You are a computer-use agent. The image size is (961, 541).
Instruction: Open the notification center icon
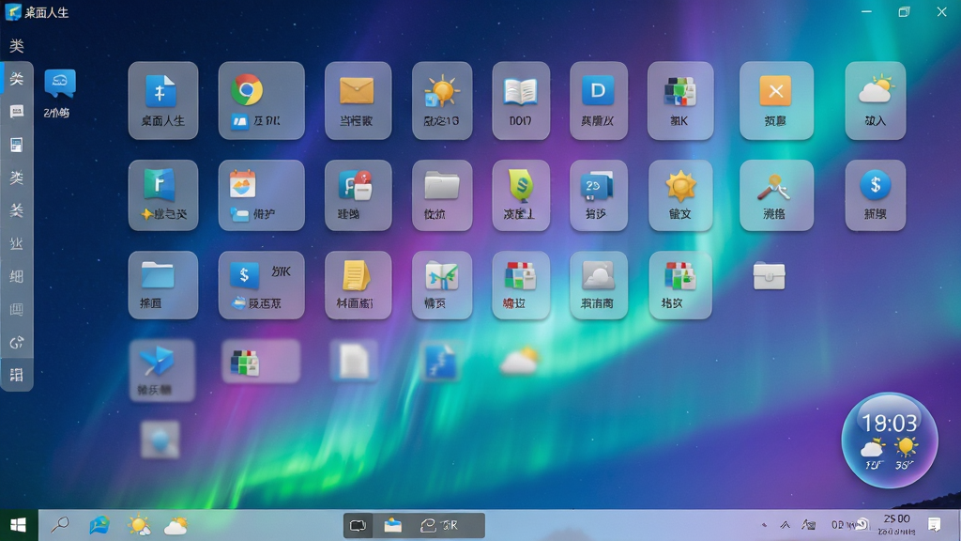[934, 525]
